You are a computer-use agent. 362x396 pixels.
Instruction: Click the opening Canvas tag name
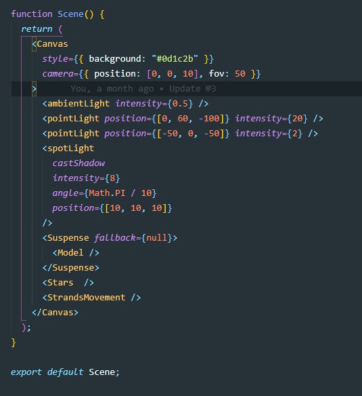[x=52, y=44]
